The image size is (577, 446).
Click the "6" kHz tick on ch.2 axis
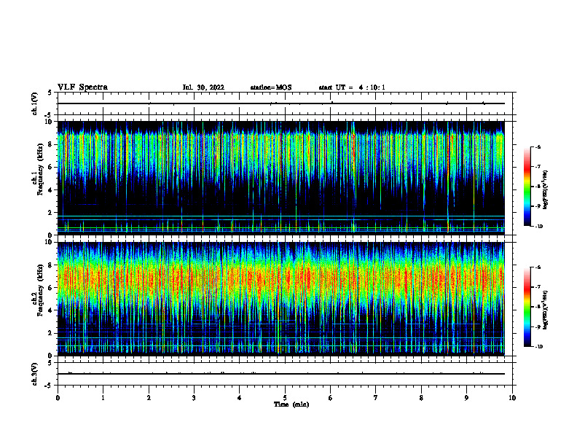point(50,288)
